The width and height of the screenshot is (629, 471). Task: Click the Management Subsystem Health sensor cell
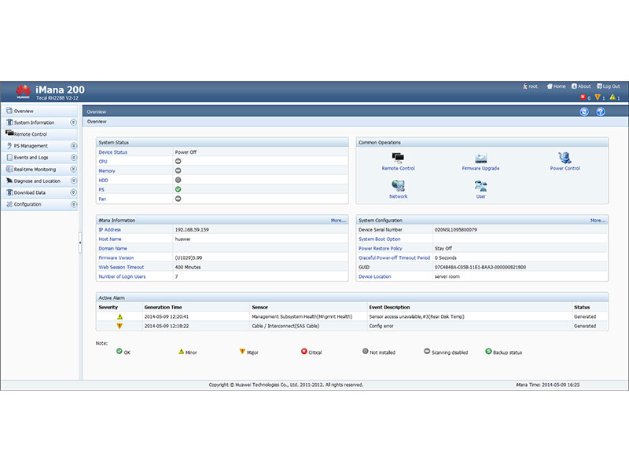tap(302, 316)
